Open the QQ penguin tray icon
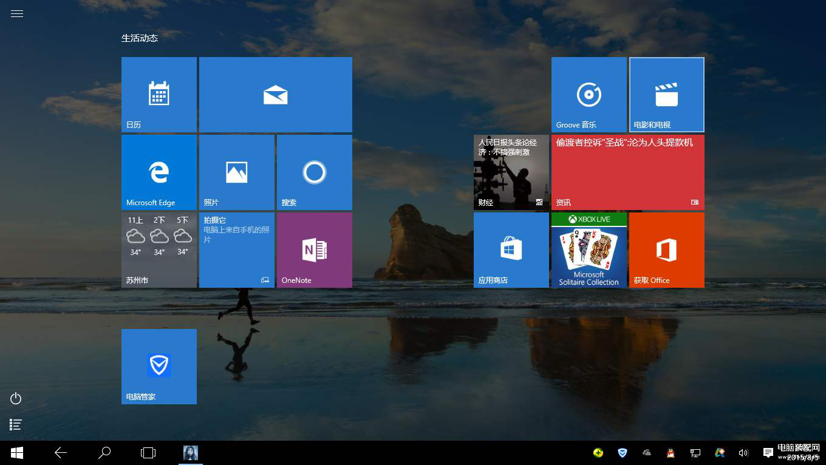The height and width of the screenshot is (465, 826). [x=671, y=453]
